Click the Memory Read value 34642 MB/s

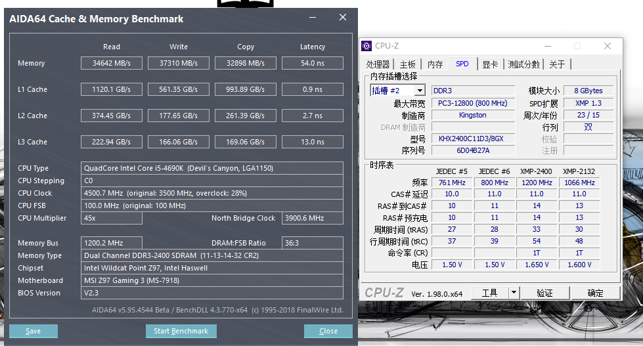[x=112, y=63]
